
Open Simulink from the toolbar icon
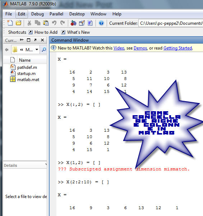[73, 23]
